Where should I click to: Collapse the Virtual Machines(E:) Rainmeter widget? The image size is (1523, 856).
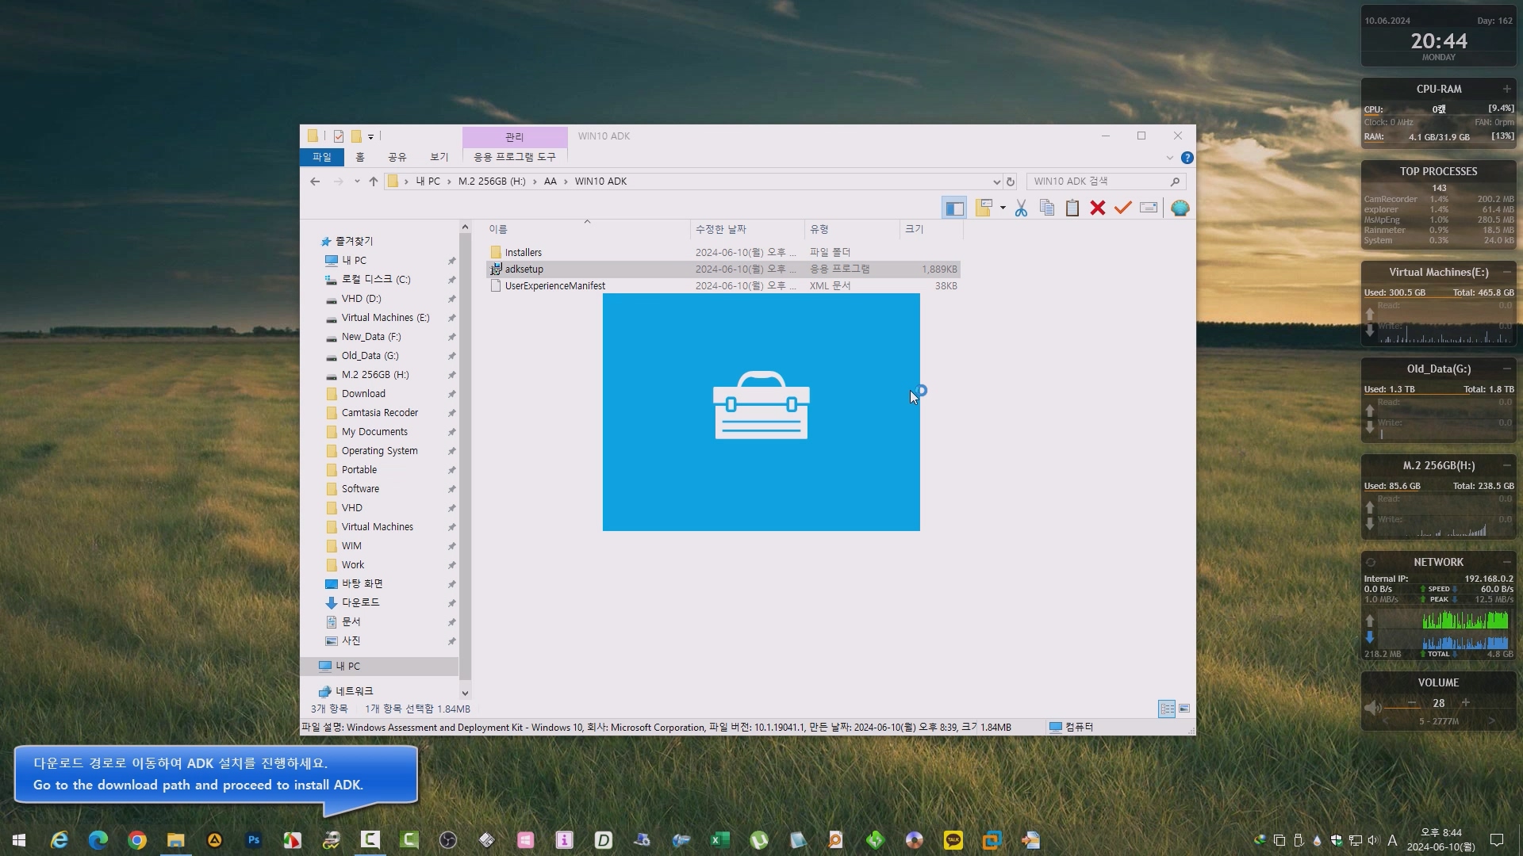[x=1506, y=272]
